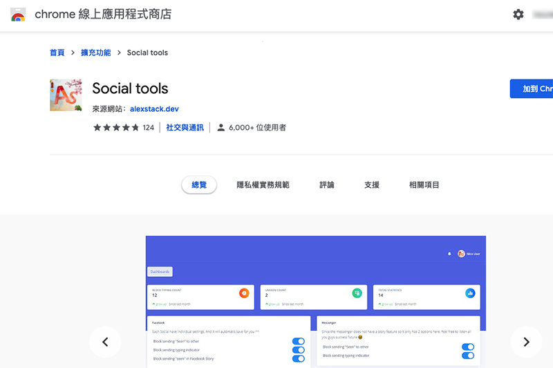
Task: Click the Nice User avatar
Action: (x=461, y=253)
